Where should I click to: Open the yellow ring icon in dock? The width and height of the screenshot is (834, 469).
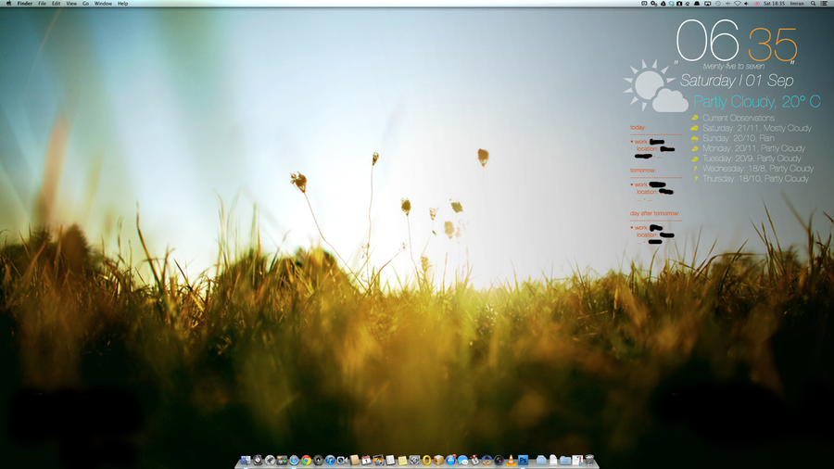tap(426, 460)
